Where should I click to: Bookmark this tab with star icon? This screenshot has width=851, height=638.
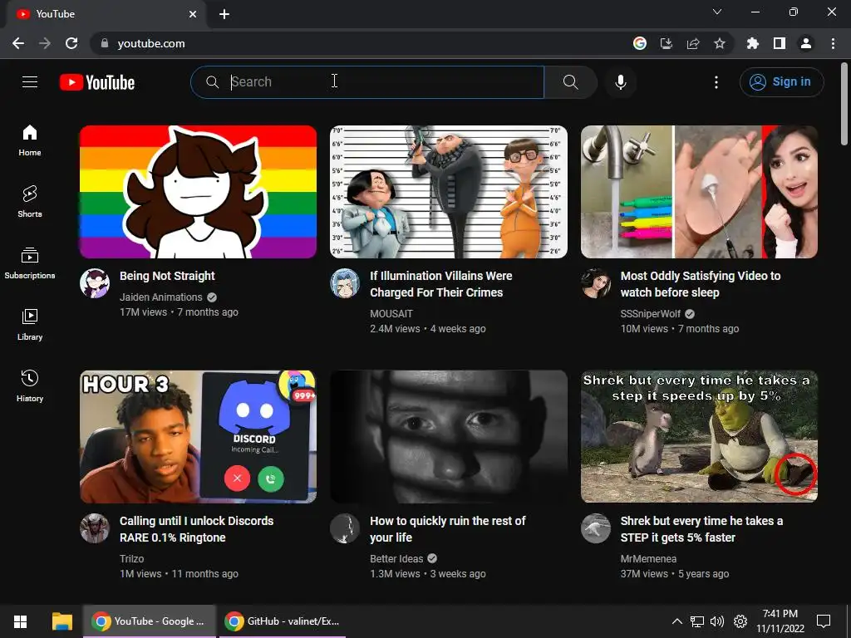pyautogui.click(x=720, y=43)
